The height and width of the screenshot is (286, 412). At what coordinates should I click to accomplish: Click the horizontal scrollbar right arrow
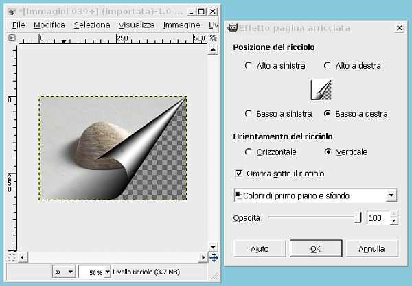203,258
